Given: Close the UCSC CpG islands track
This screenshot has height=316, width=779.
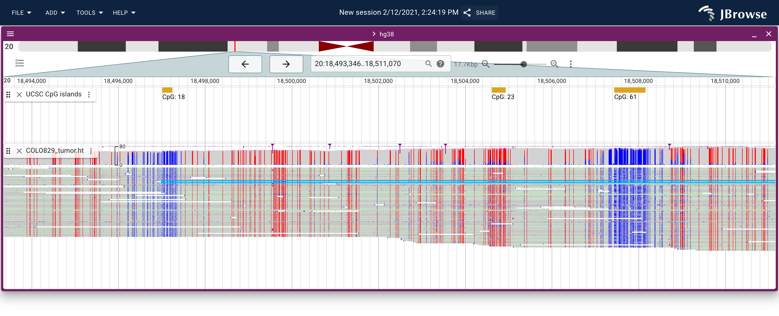Looking at the screenshot, I should [19, 95].
